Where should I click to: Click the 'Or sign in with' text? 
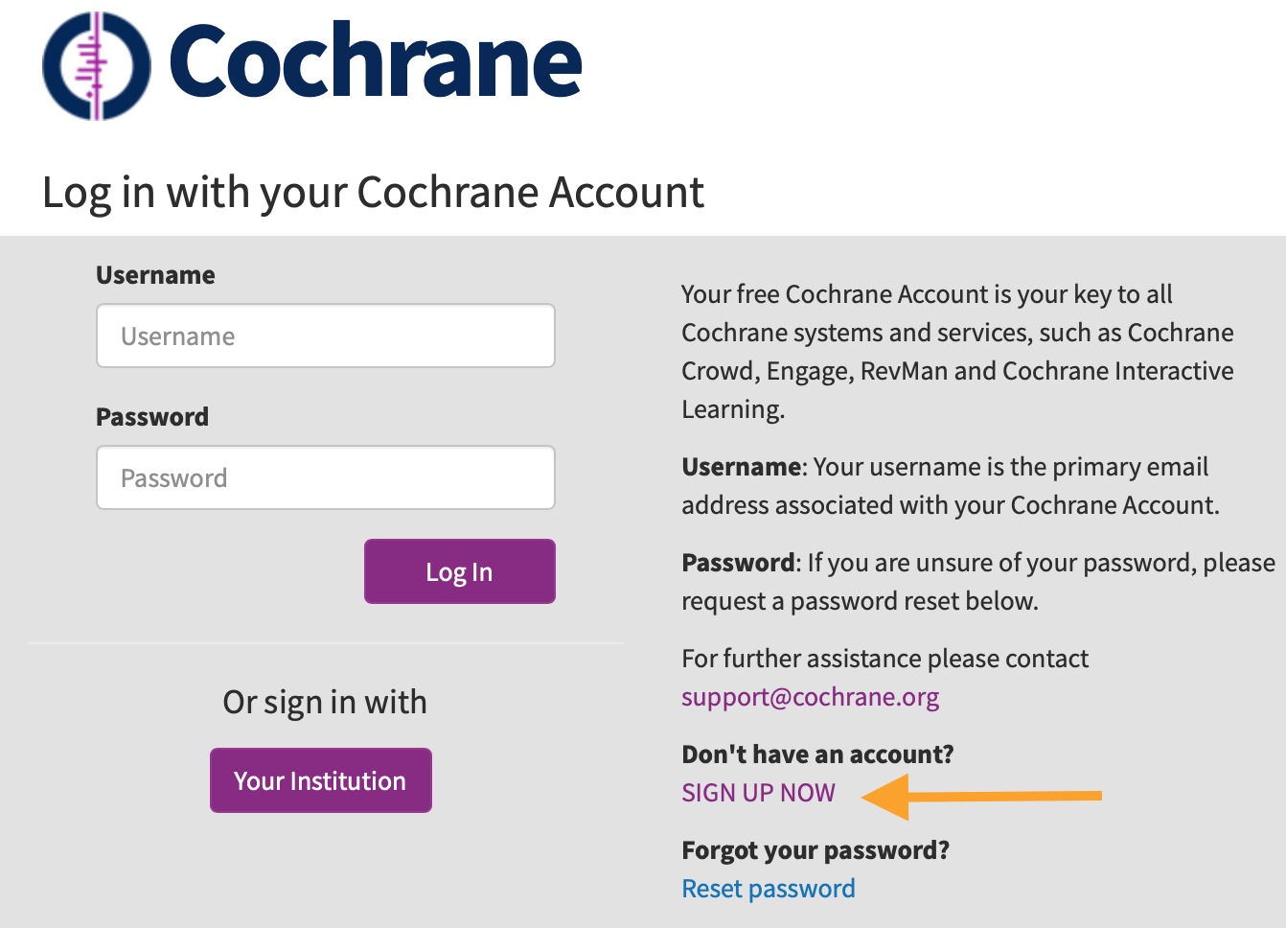point(325,702)
